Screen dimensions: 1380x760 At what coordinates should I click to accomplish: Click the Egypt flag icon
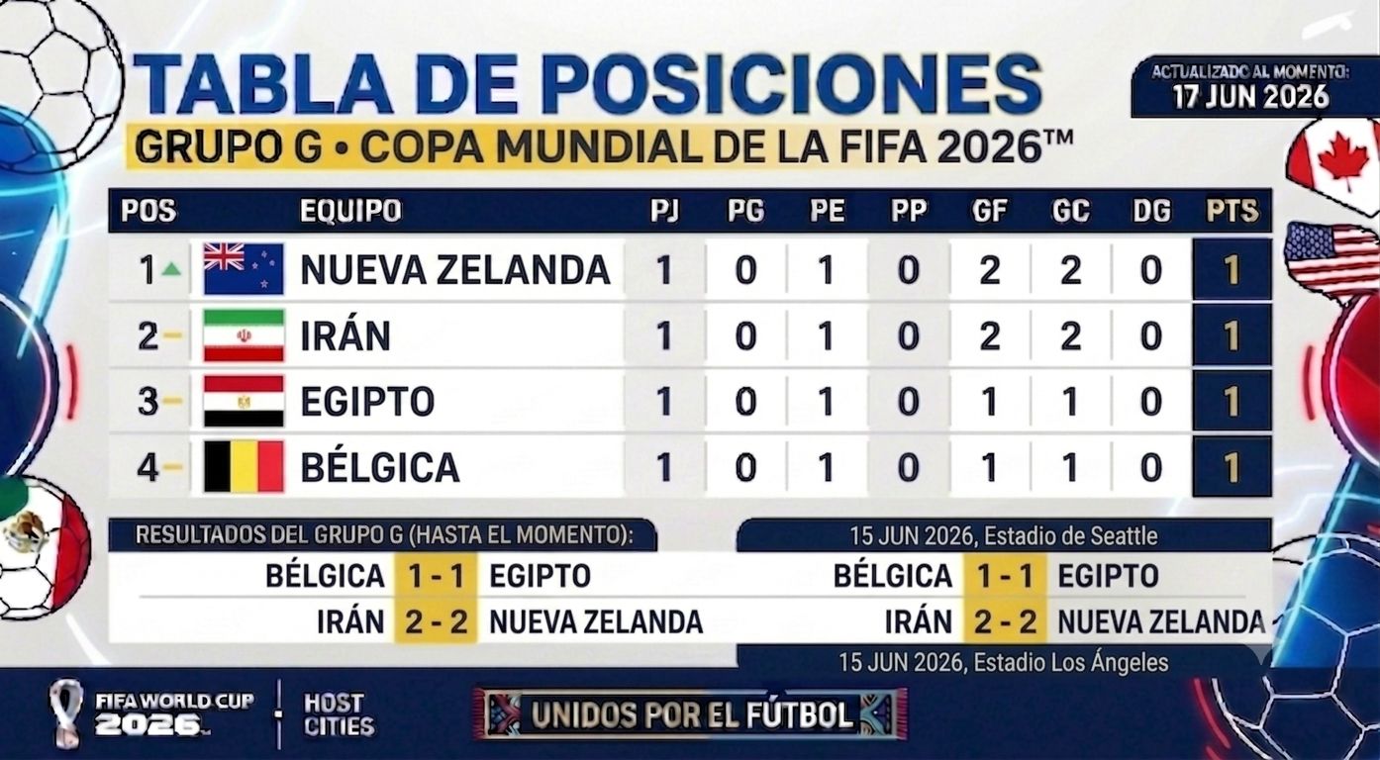[244, 401]
